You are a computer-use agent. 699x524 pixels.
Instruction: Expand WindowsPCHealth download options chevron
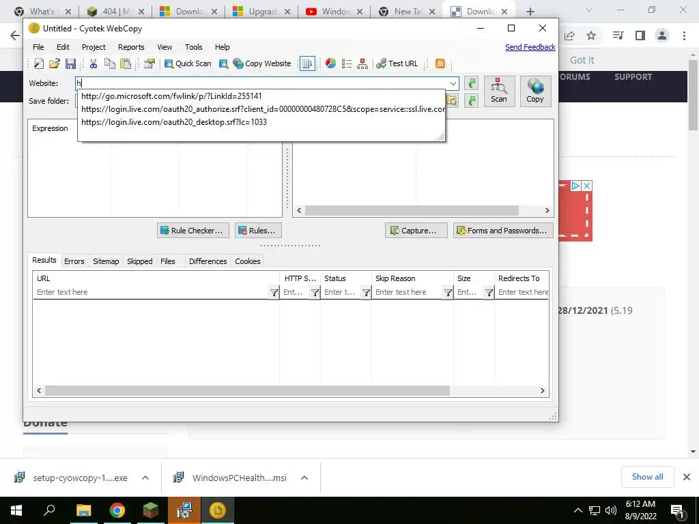click(304, 478)
